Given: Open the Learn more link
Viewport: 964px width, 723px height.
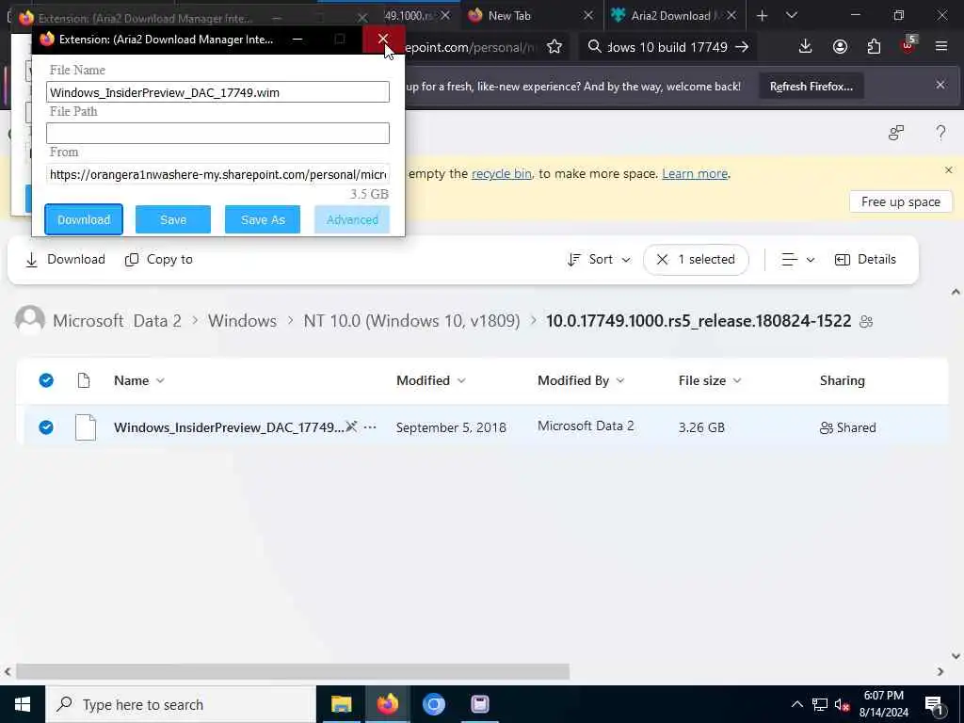Looking at the screenshot, I should point(695,173).
